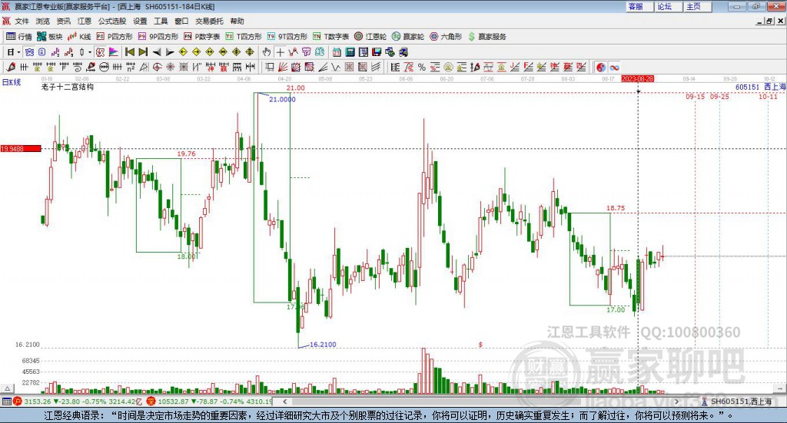Toggle the crosshair cursor tool

280,52
